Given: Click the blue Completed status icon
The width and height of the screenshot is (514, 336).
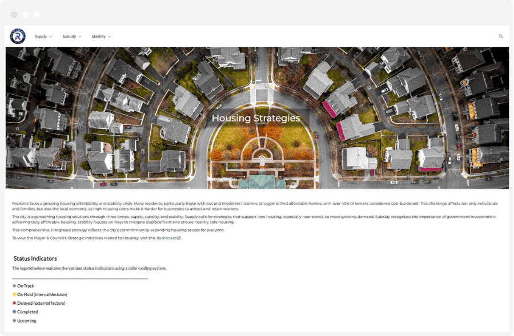Looking at the screenshot, I should 14,311.
